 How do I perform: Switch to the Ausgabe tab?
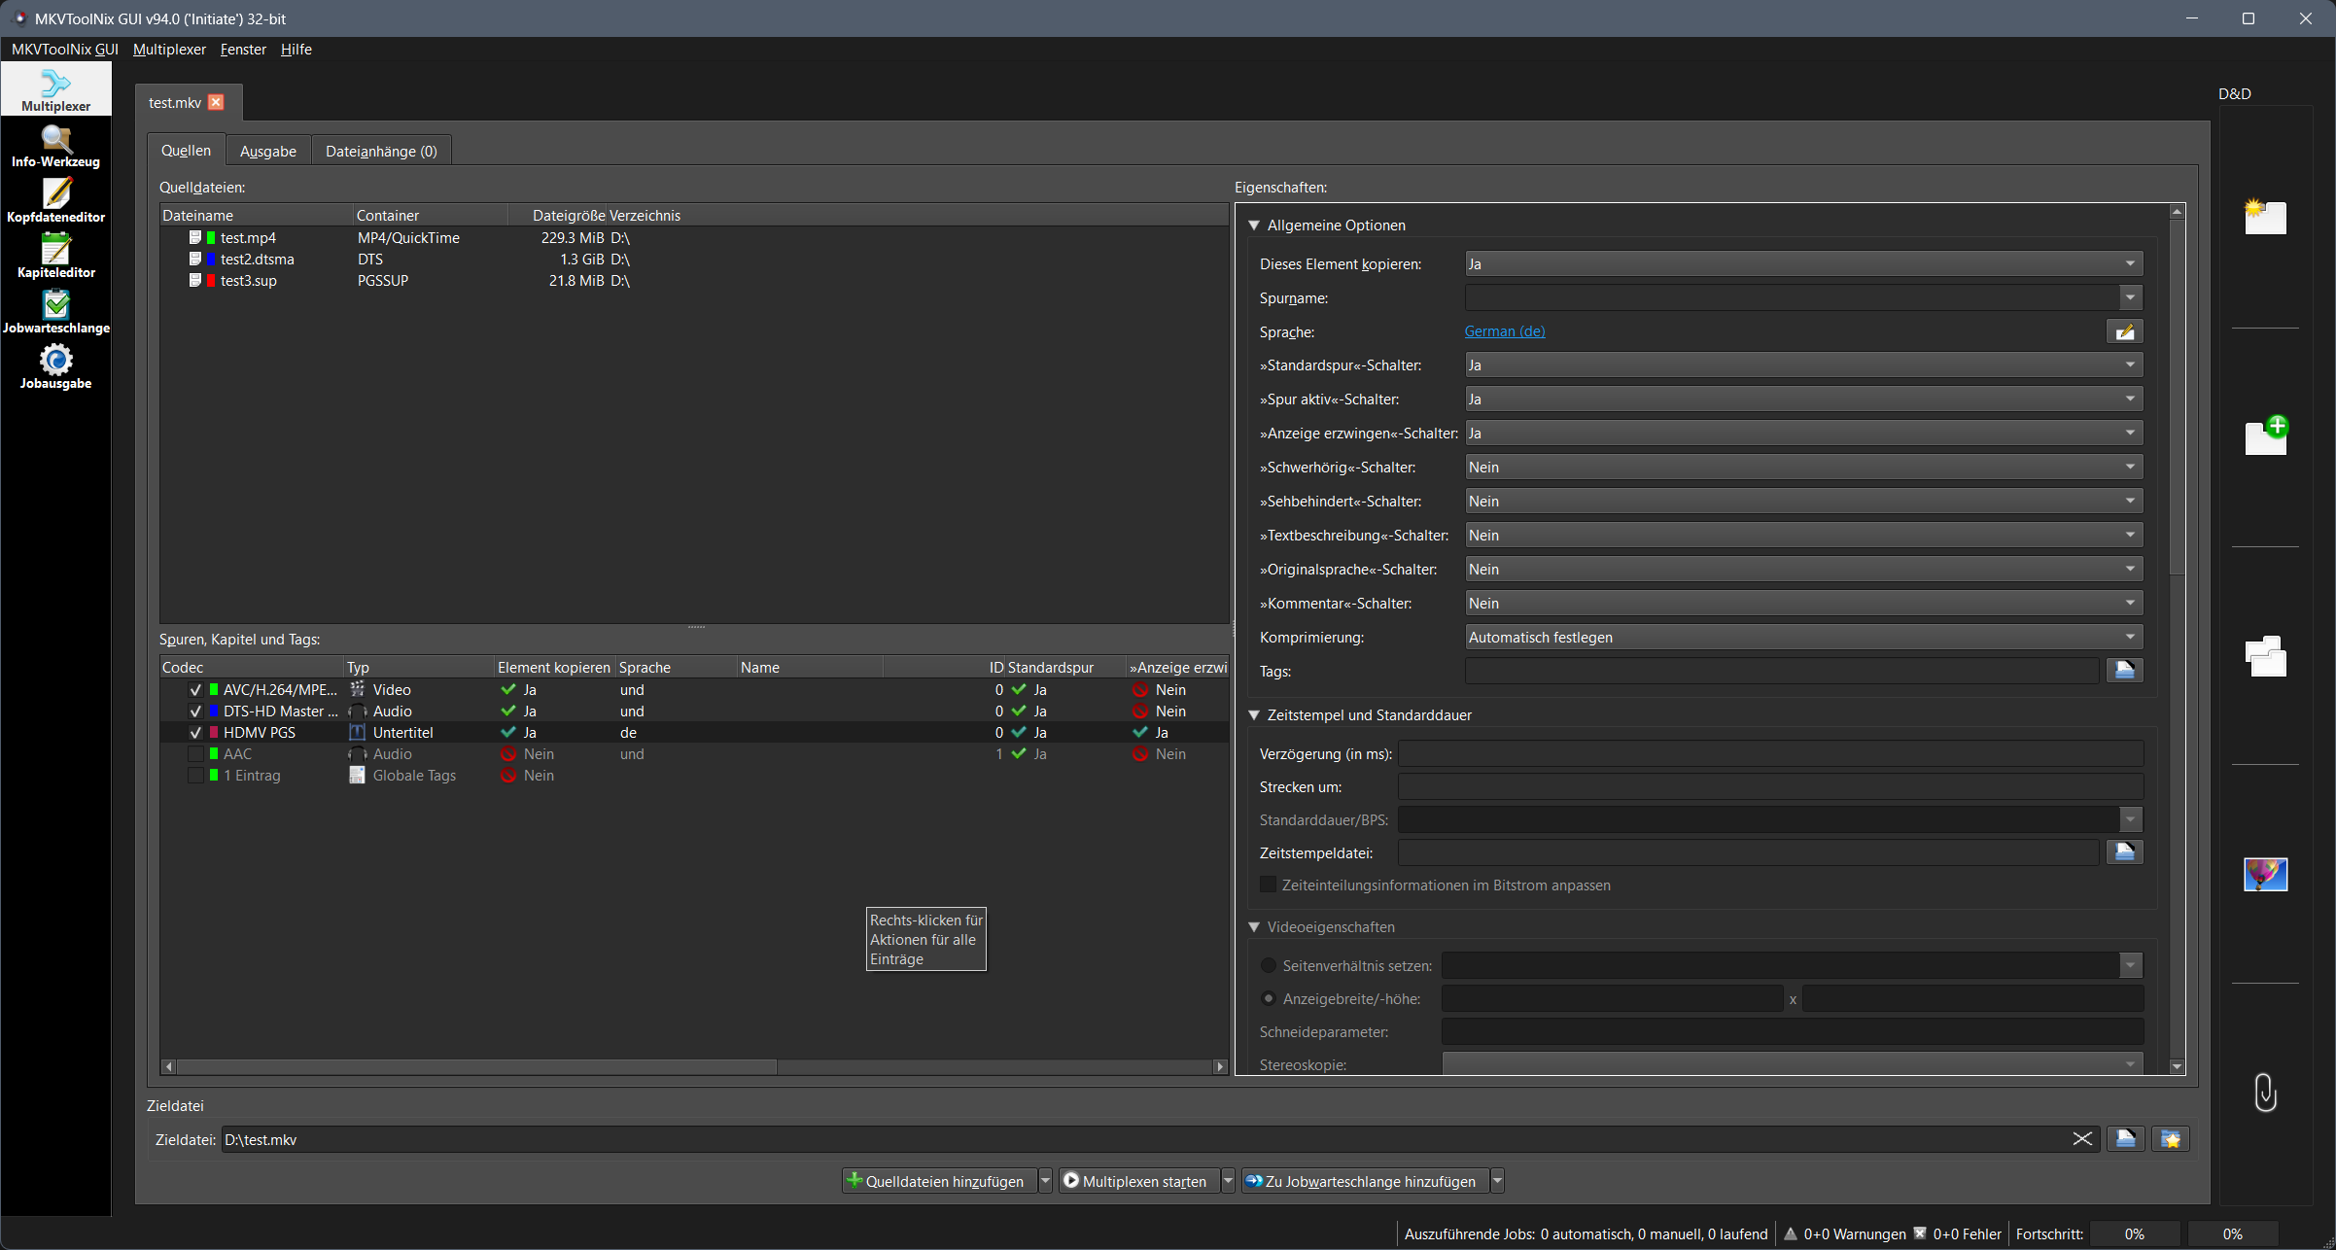pos(267,152)
